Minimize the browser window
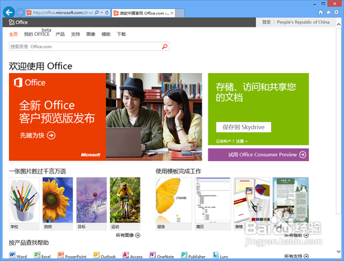344x261 pixels. 314,4
